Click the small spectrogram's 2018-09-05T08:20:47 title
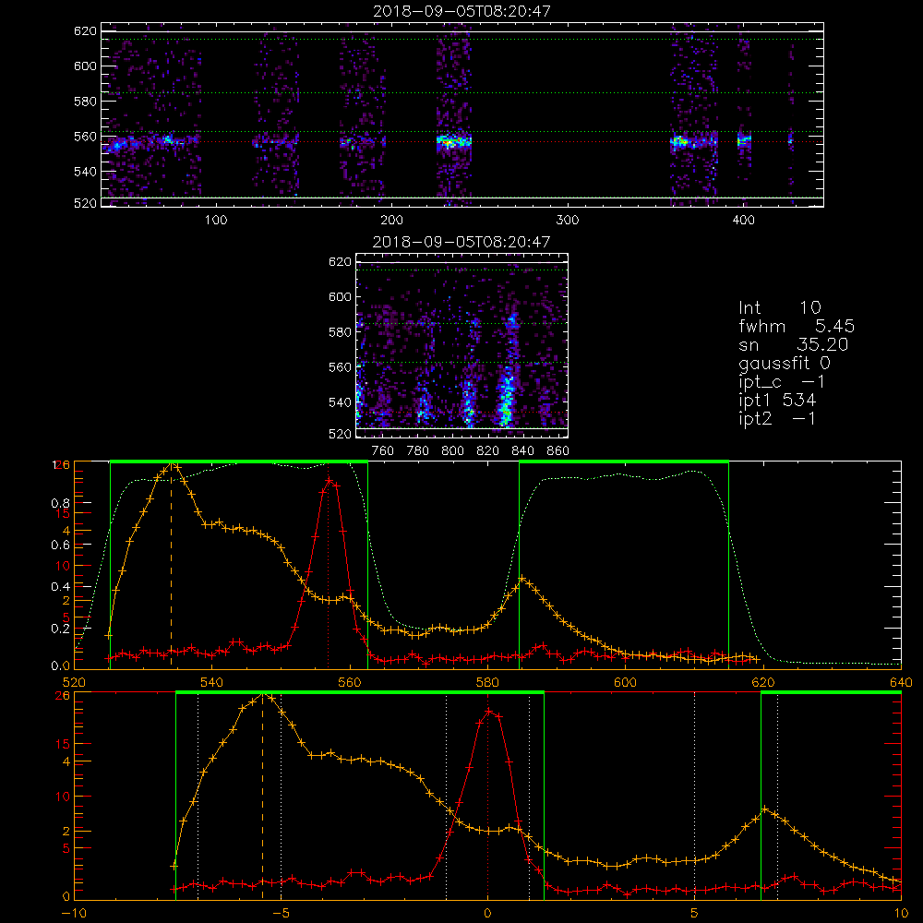 461,242
